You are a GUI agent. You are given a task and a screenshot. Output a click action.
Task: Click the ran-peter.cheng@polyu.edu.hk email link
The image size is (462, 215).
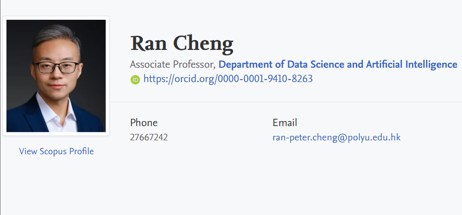tap(336, 137)
